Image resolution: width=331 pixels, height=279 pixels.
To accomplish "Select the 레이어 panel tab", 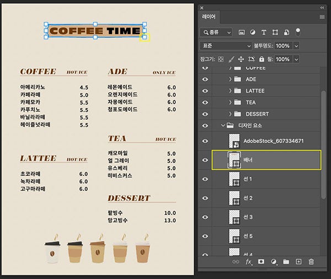I will [x=209, y=18].
